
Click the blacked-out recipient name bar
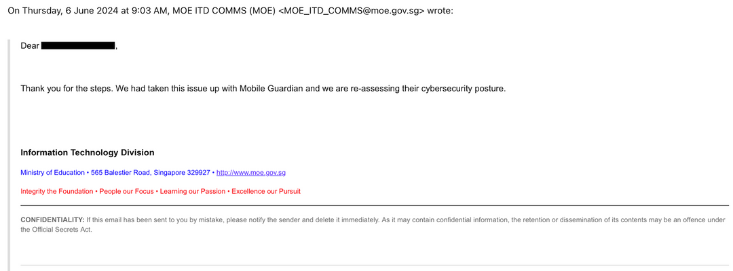pos(78,45)
